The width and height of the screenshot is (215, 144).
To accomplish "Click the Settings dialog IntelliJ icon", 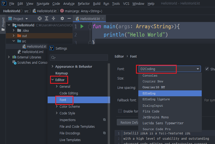I will tap(52, 48).
